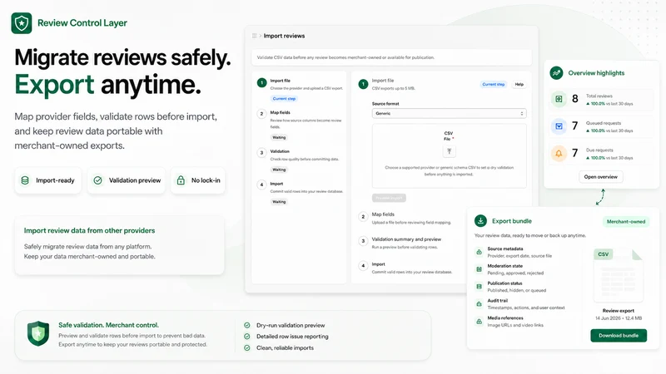The width and height of the screenshot is (666, 374).
Task: Click the Validation preview pill
Action: click(x=127, y=180)
